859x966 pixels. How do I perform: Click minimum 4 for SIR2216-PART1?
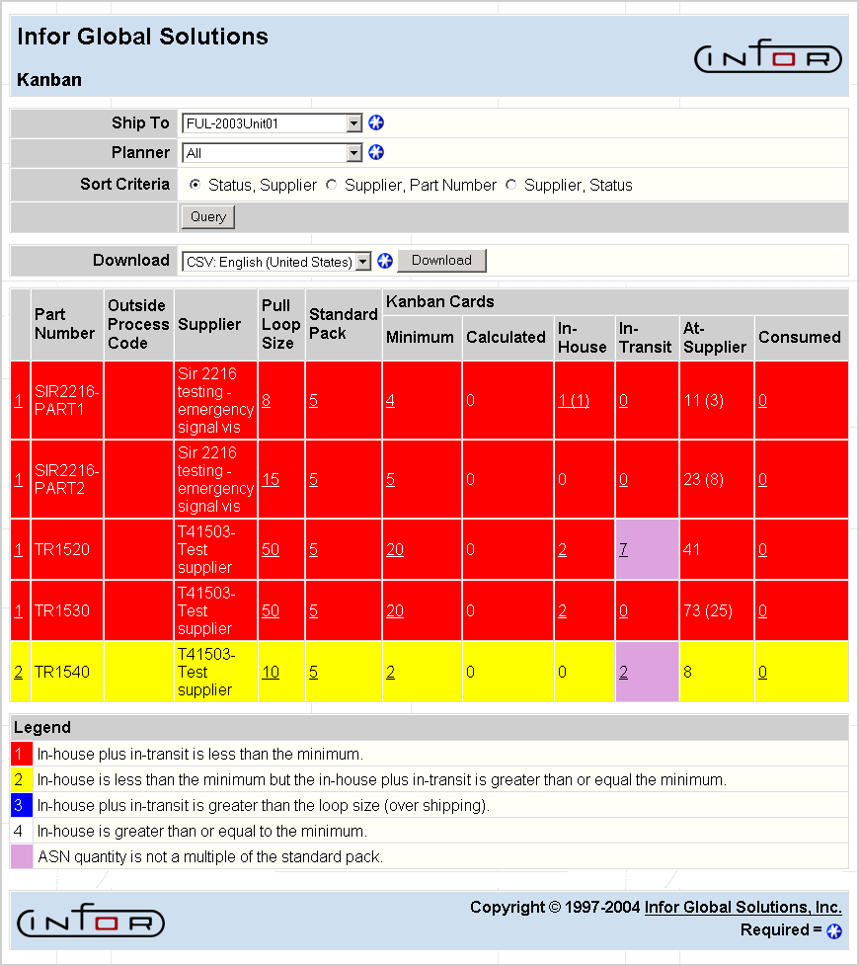[x=390, y=400]
